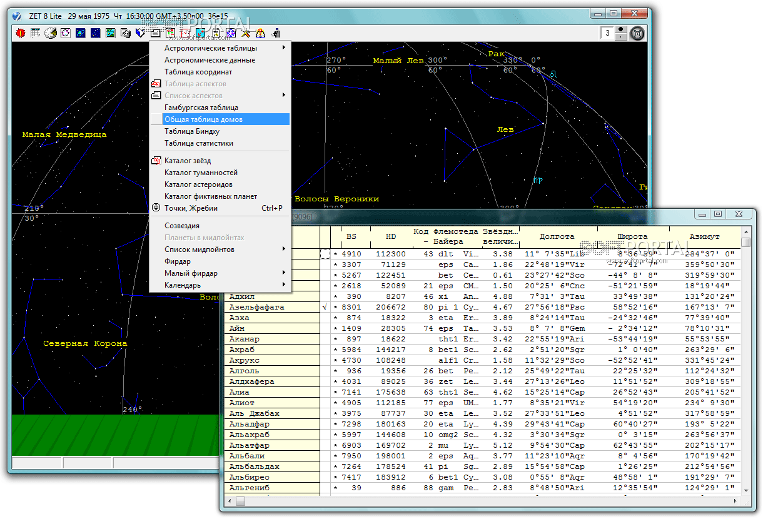The width and height of the screenshot is (763, 519).
Task: Select the Акрукс star name row
Action: (271, 360)
